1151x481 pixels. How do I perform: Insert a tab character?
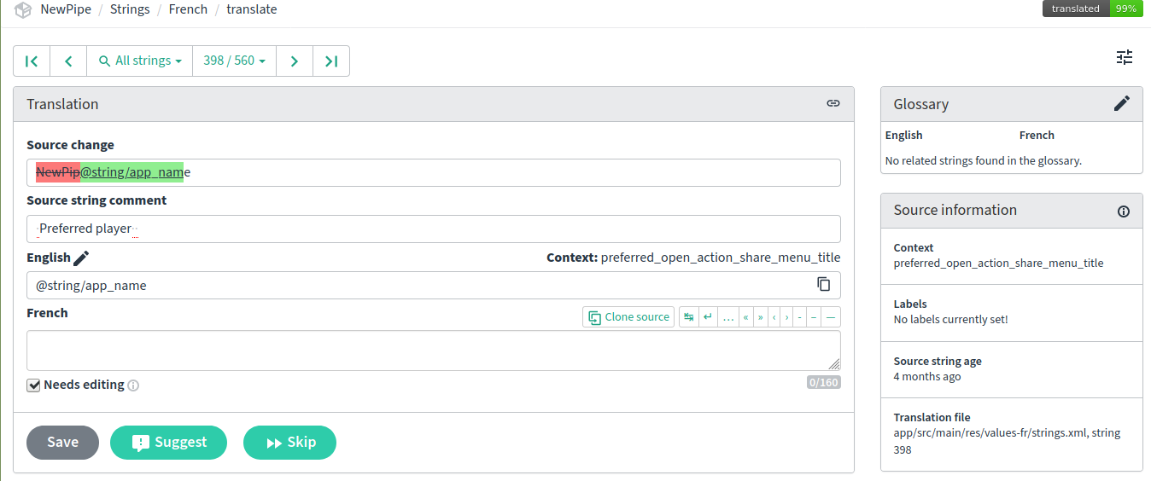click(688, 317)
